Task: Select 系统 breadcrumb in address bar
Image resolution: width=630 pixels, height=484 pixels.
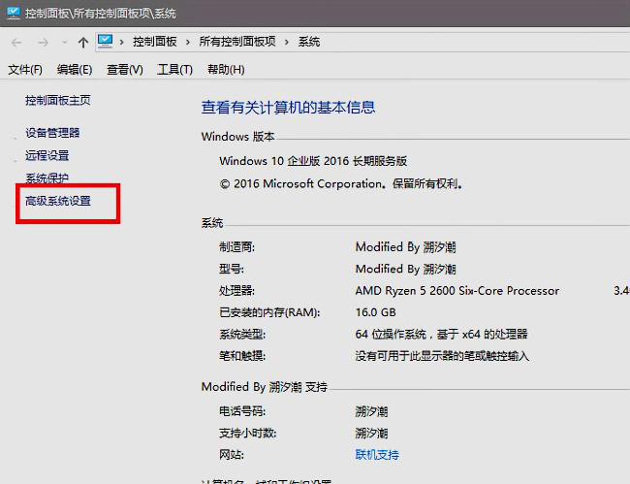Action: [309, 42]
